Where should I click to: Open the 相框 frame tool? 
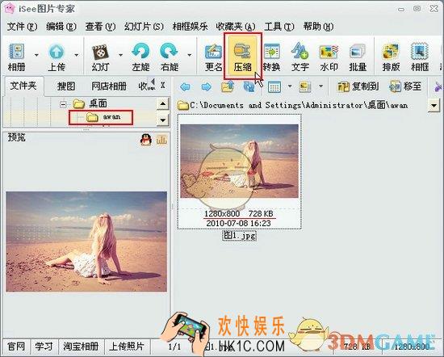[420, 57]
